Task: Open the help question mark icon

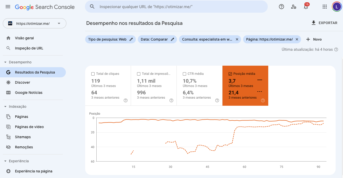Action: click(281, 7)
